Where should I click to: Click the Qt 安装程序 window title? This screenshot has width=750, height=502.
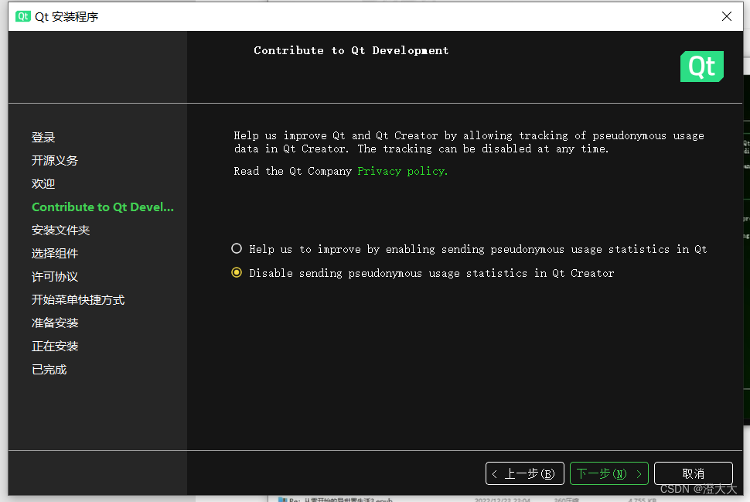(x=66, y=17)
